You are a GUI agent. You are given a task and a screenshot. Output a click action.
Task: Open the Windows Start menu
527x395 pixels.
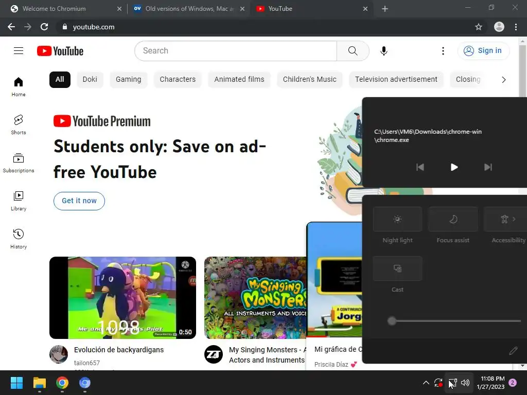tap(16, 383)
